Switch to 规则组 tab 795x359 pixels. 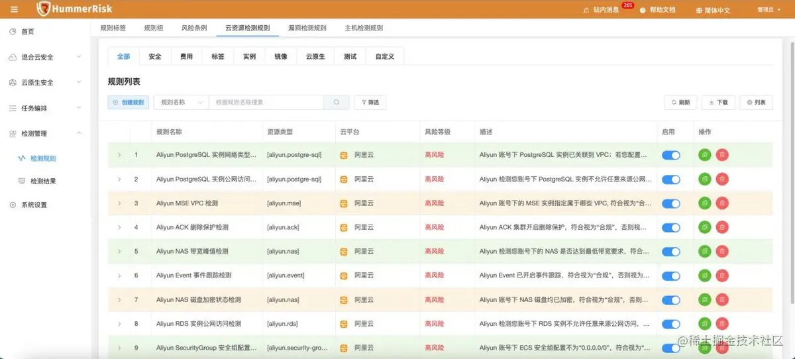tap(153, 28)
